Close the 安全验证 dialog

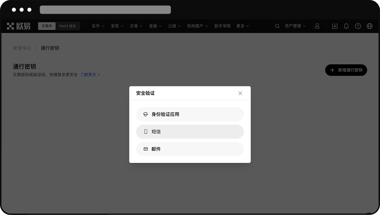point(240,93)
